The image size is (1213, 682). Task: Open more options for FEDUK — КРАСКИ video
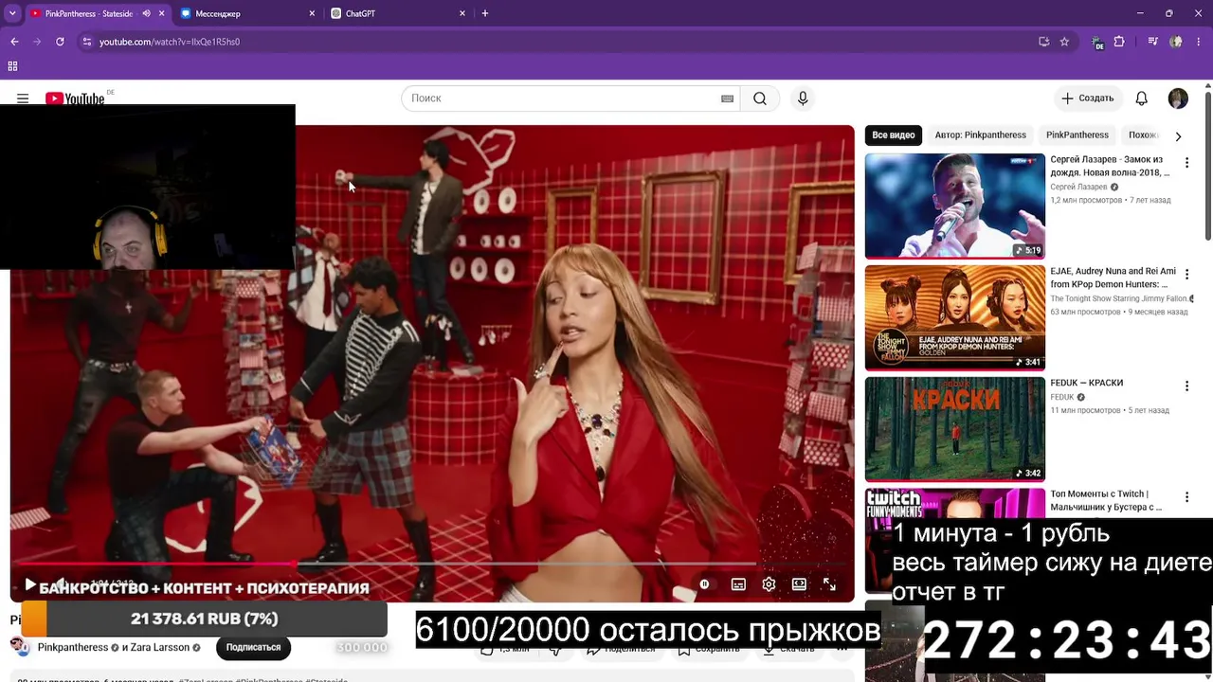pos(1186,386)
